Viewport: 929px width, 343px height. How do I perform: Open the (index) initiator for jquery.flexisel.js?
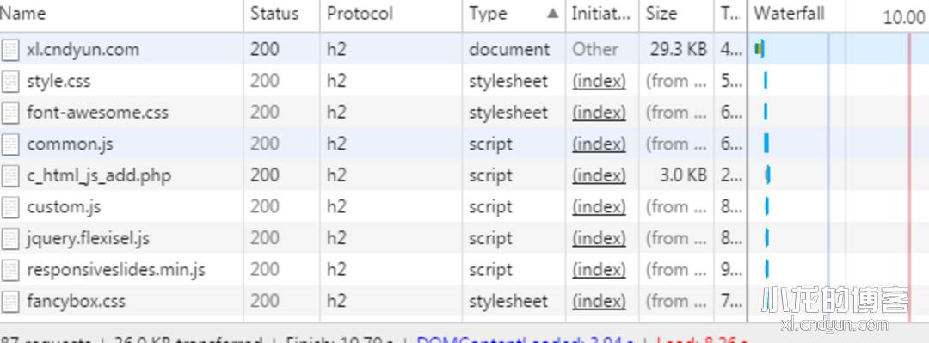[599, 238]
